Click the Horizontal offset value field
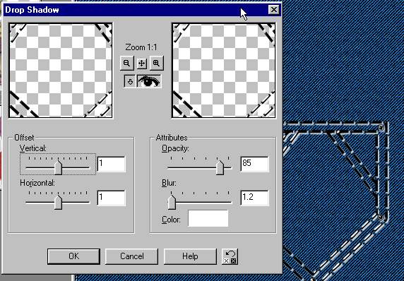Image resolution: width=404 pixels, height=281 pixels. [x=112, y=198]
